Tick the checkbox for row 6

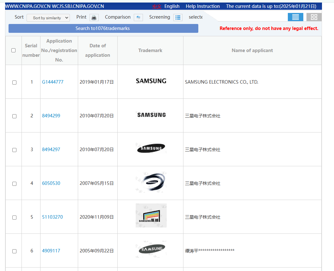tap(14, 251)
